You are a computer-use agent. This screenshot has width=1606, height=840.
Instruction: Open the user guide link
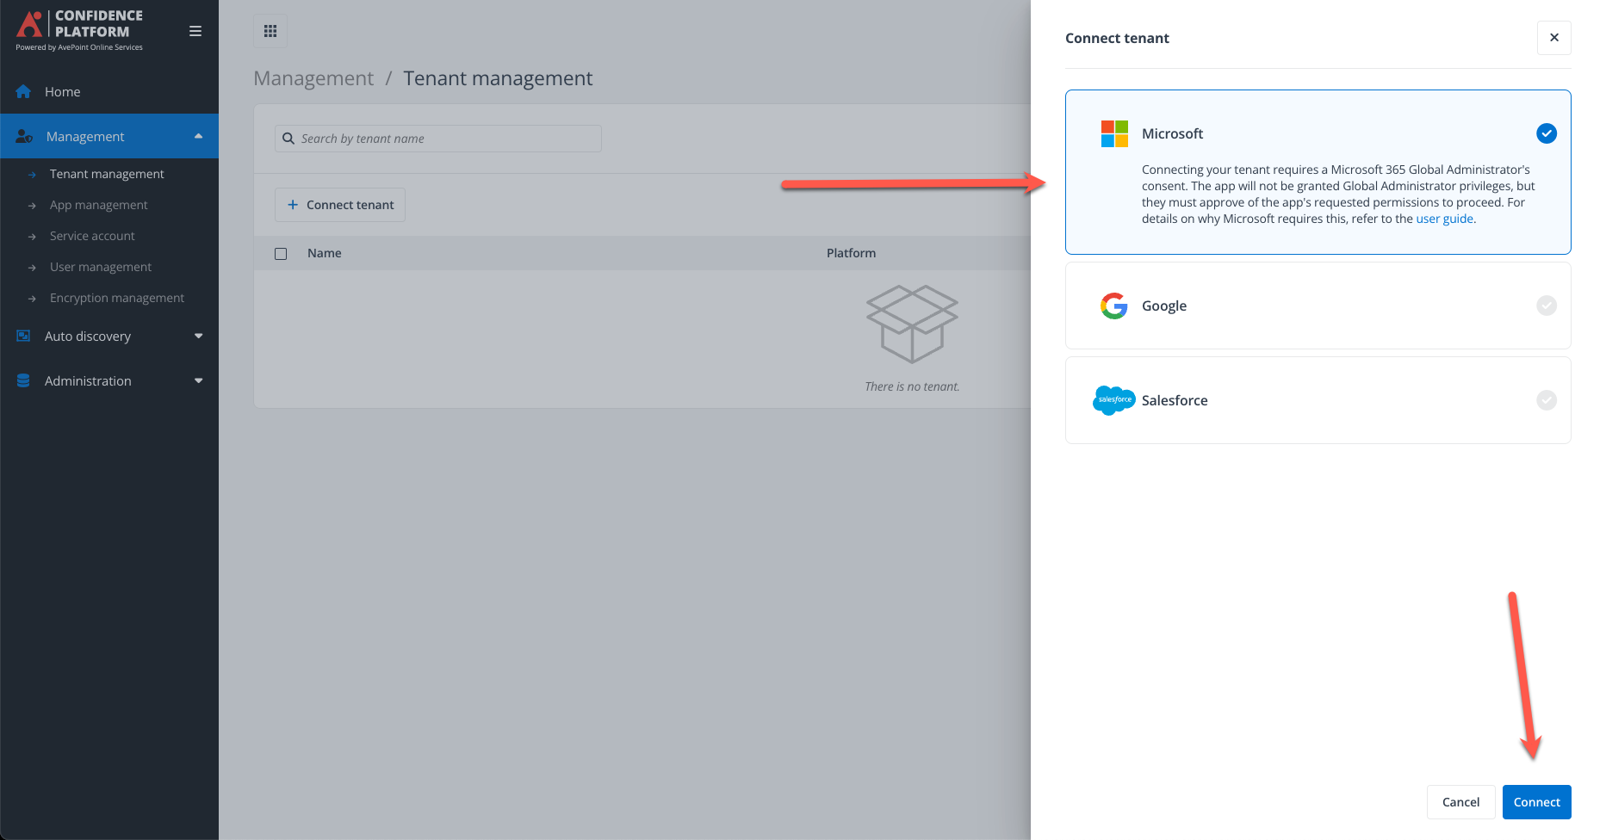[1444, 218]
